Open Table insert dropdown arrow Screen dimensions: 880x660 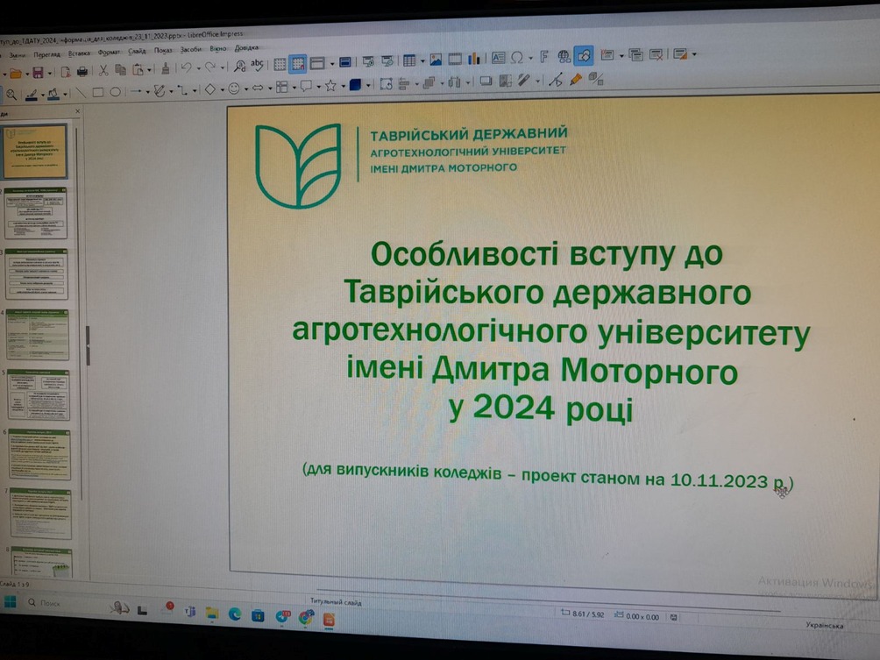click(422, 61)
